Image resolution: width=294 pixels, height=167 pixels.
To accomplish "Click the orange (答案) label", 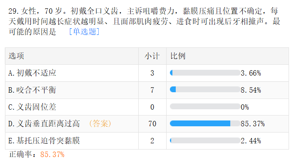I will (100, 123).
